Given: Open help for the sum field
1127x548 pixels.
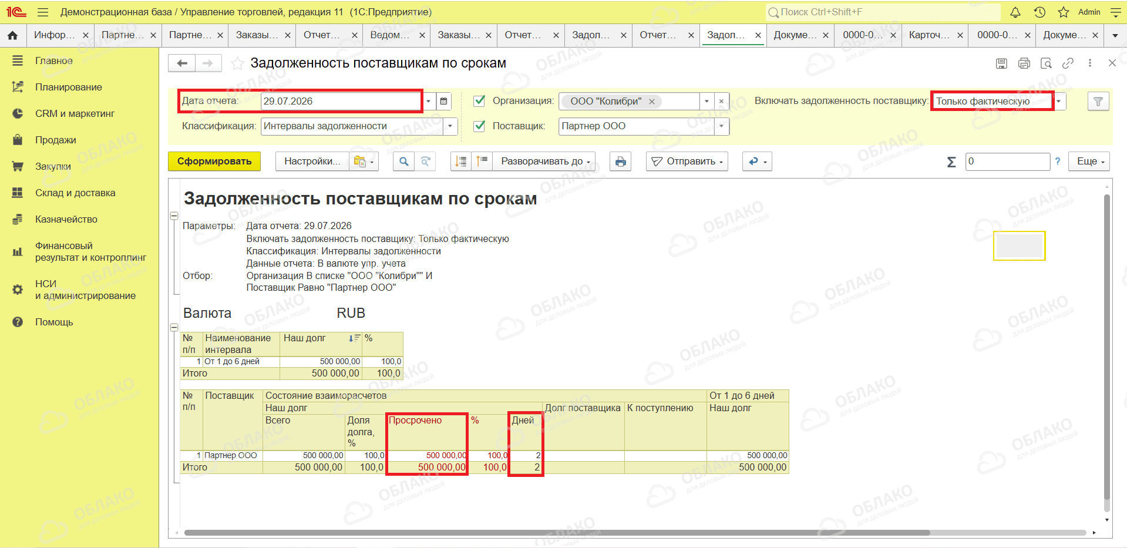Looking at the screenshot, I should click(x=1058, y=162).
